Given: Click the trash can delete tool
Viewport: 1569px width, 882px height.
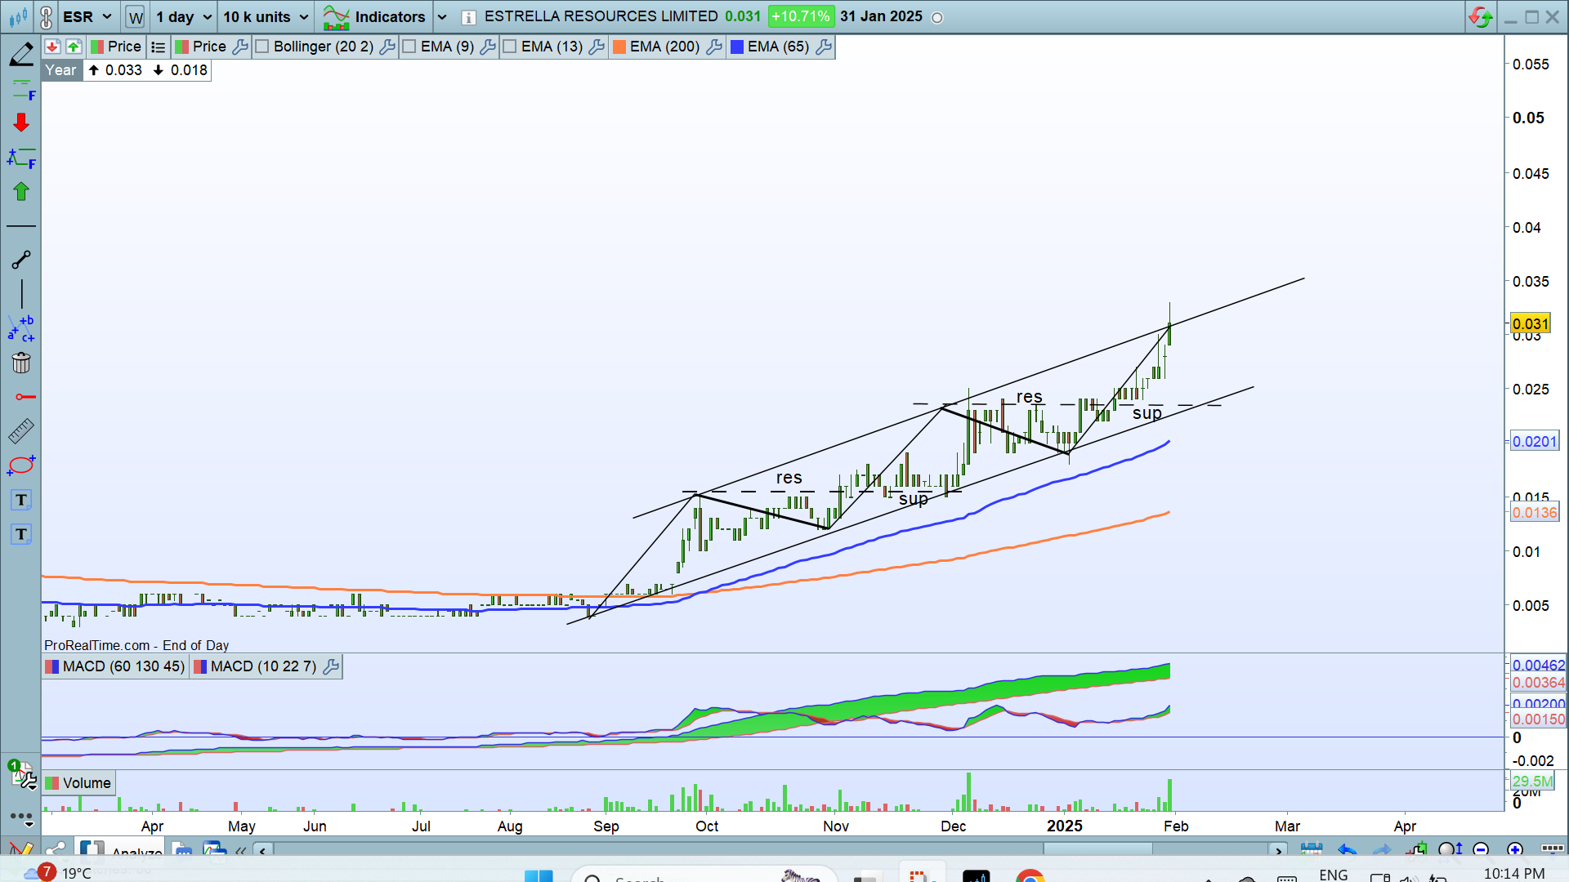Looking at the screenshot, I should [21, 363].
